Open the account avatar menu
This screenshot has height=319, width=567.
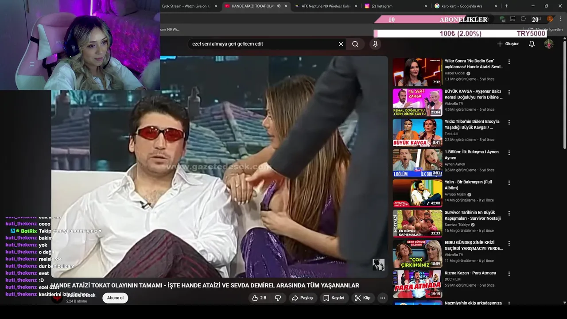(549, 44)
